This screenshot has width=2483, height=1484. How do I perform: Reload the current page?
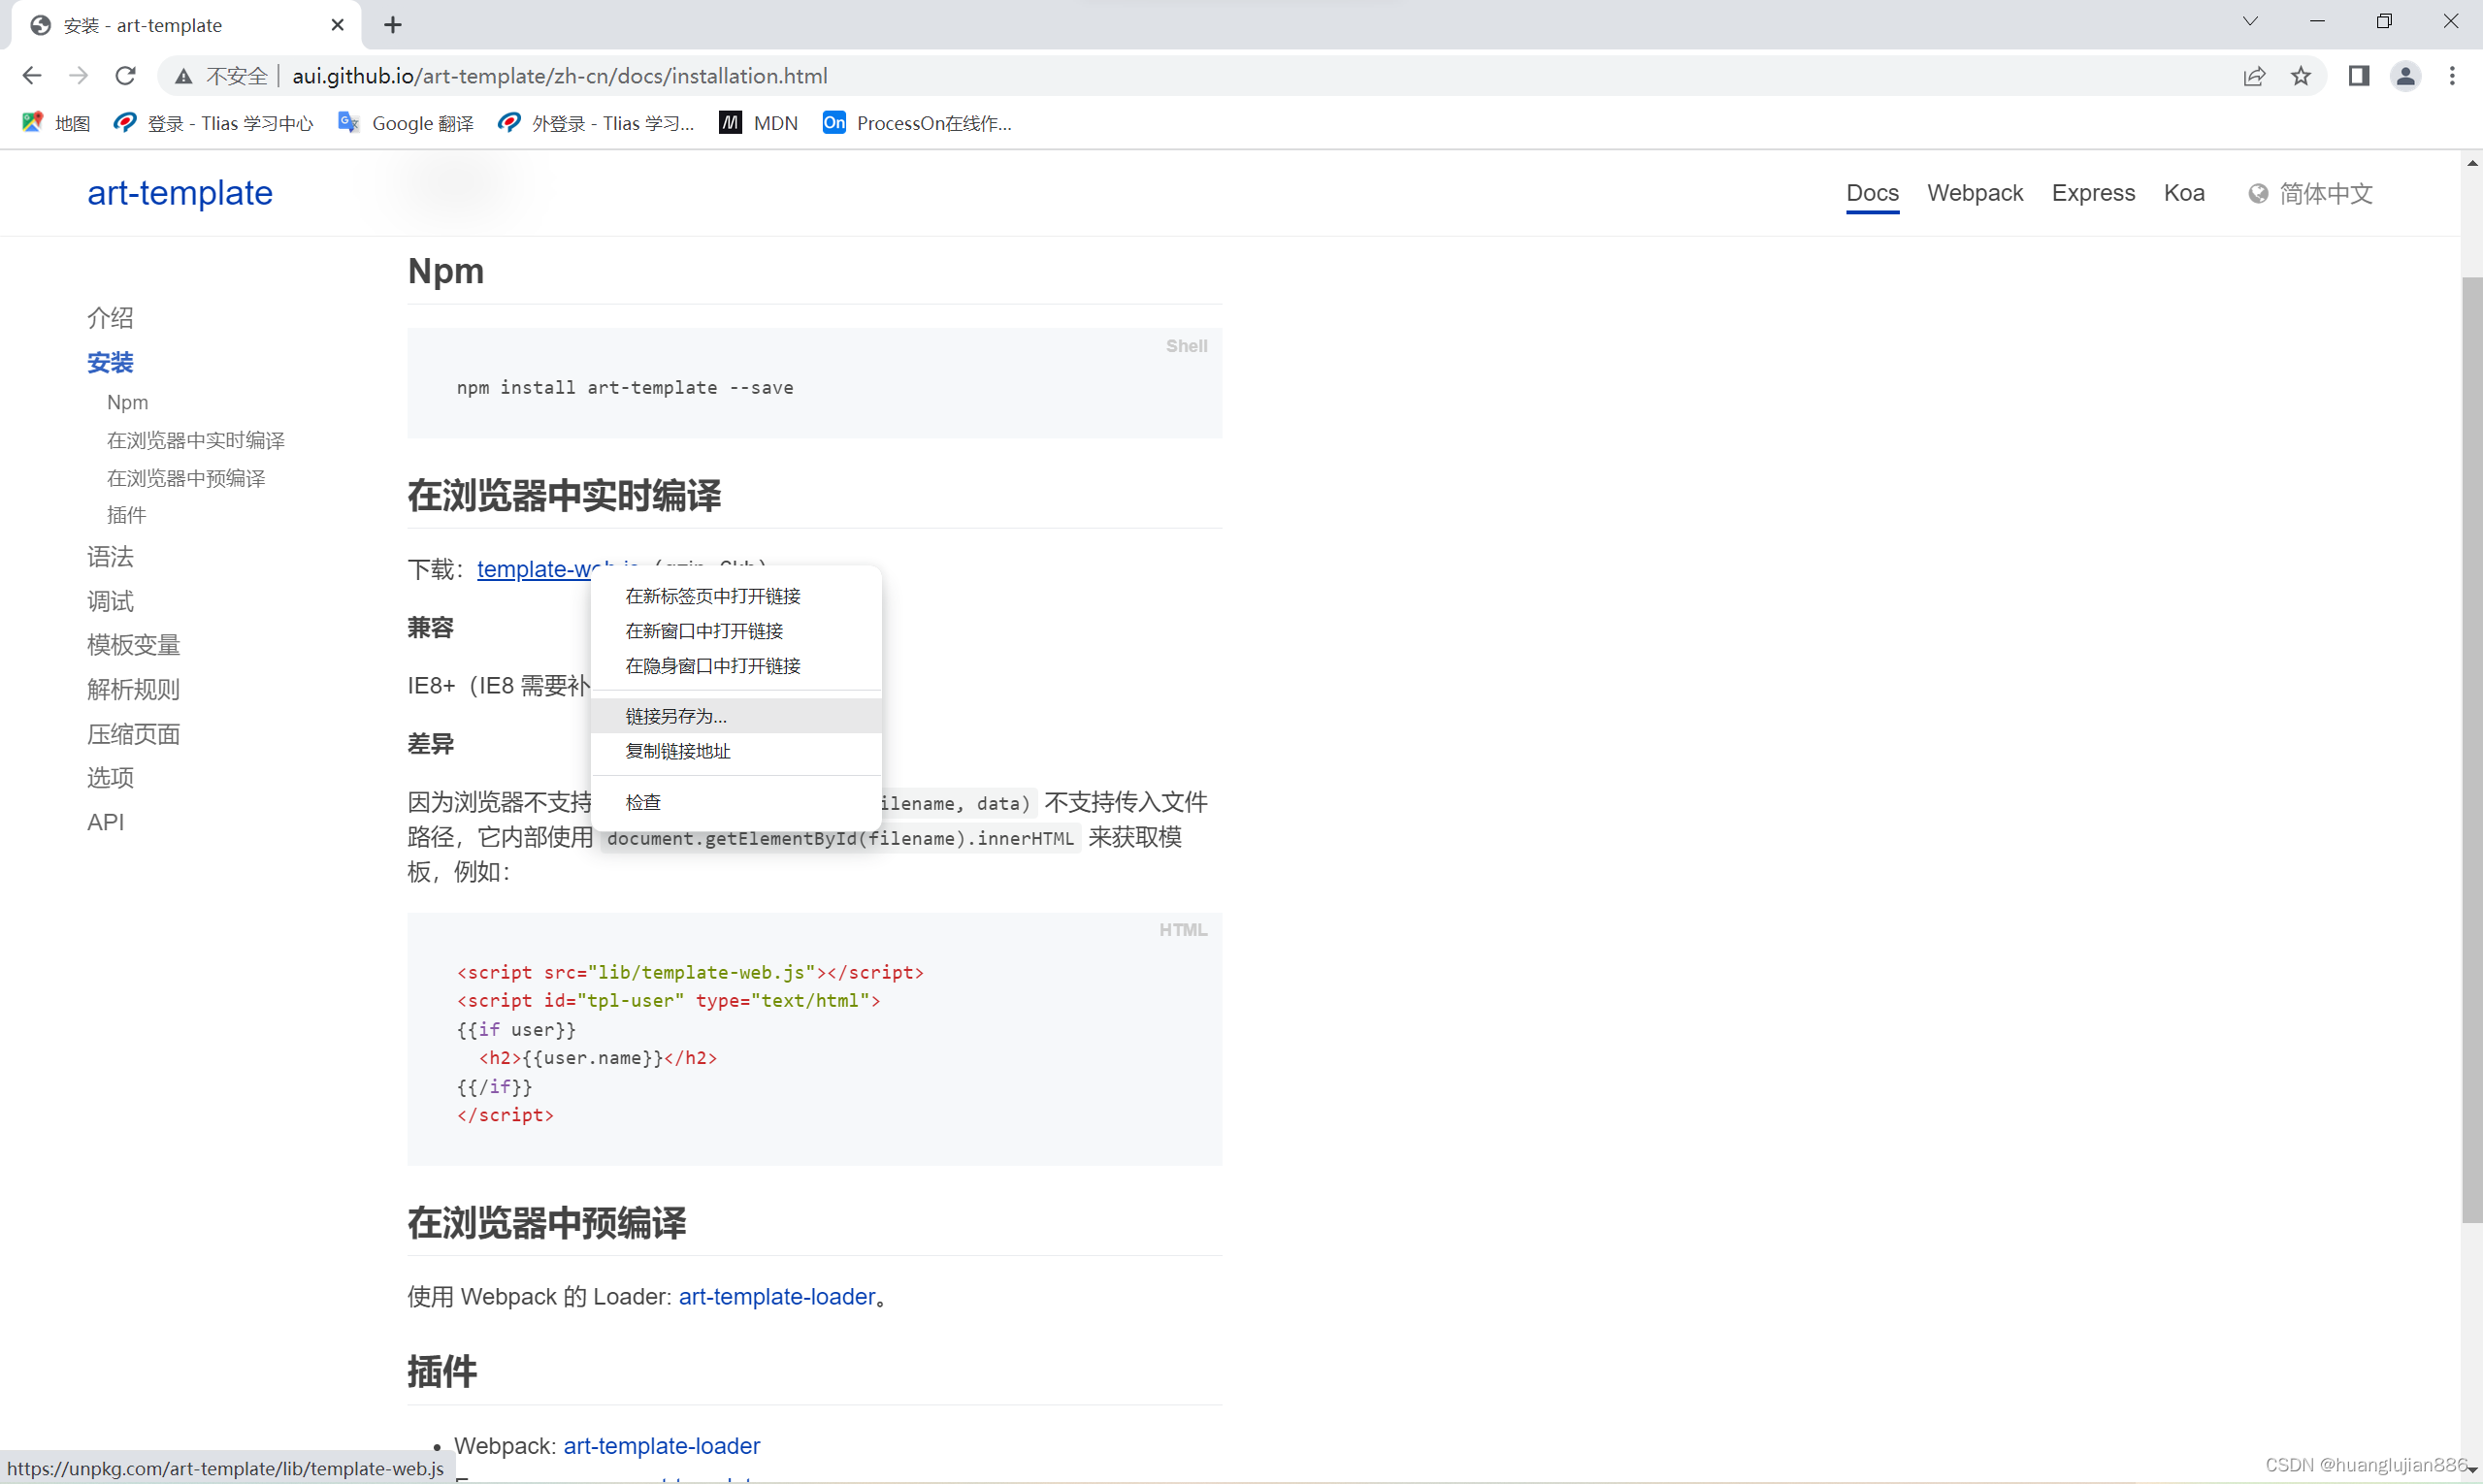pos(125,76)
